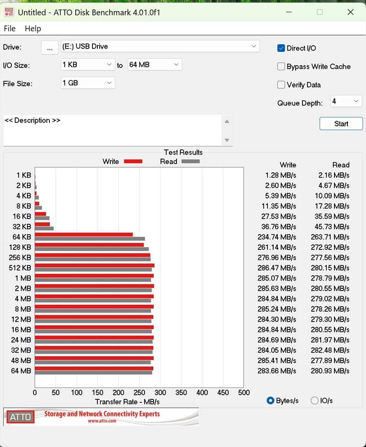Open the Queue Depth dropdown
The width and height of the screenshot is (366, 447).
[x=355, y=101]
